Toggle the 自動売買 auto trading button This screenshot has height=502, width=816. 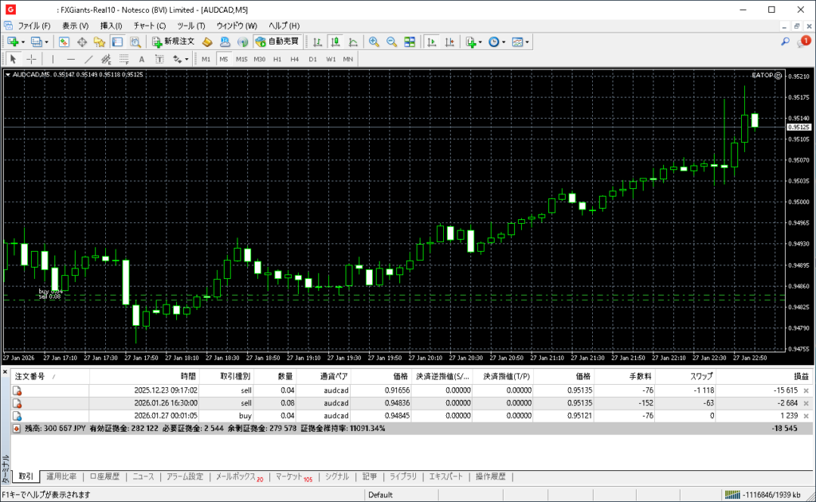coord(277,41)
